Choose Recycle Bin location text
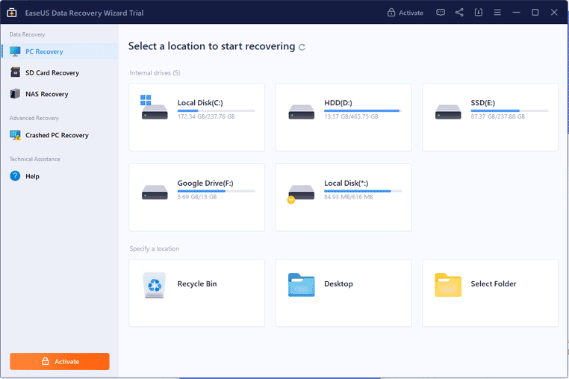This screenshot has height=379, width=569. click(x=197, y=284)
